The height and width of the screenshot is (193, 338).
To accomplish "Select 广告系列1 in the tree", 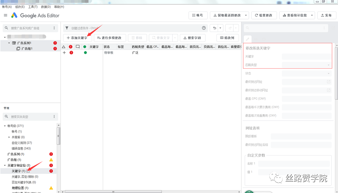I will [24, 43].
